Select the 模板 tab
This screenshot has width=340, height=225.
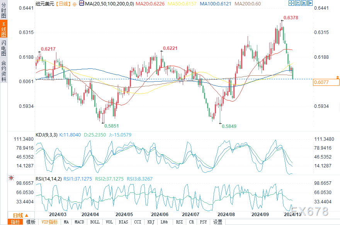pyautogui.click(x=31, y=222)
